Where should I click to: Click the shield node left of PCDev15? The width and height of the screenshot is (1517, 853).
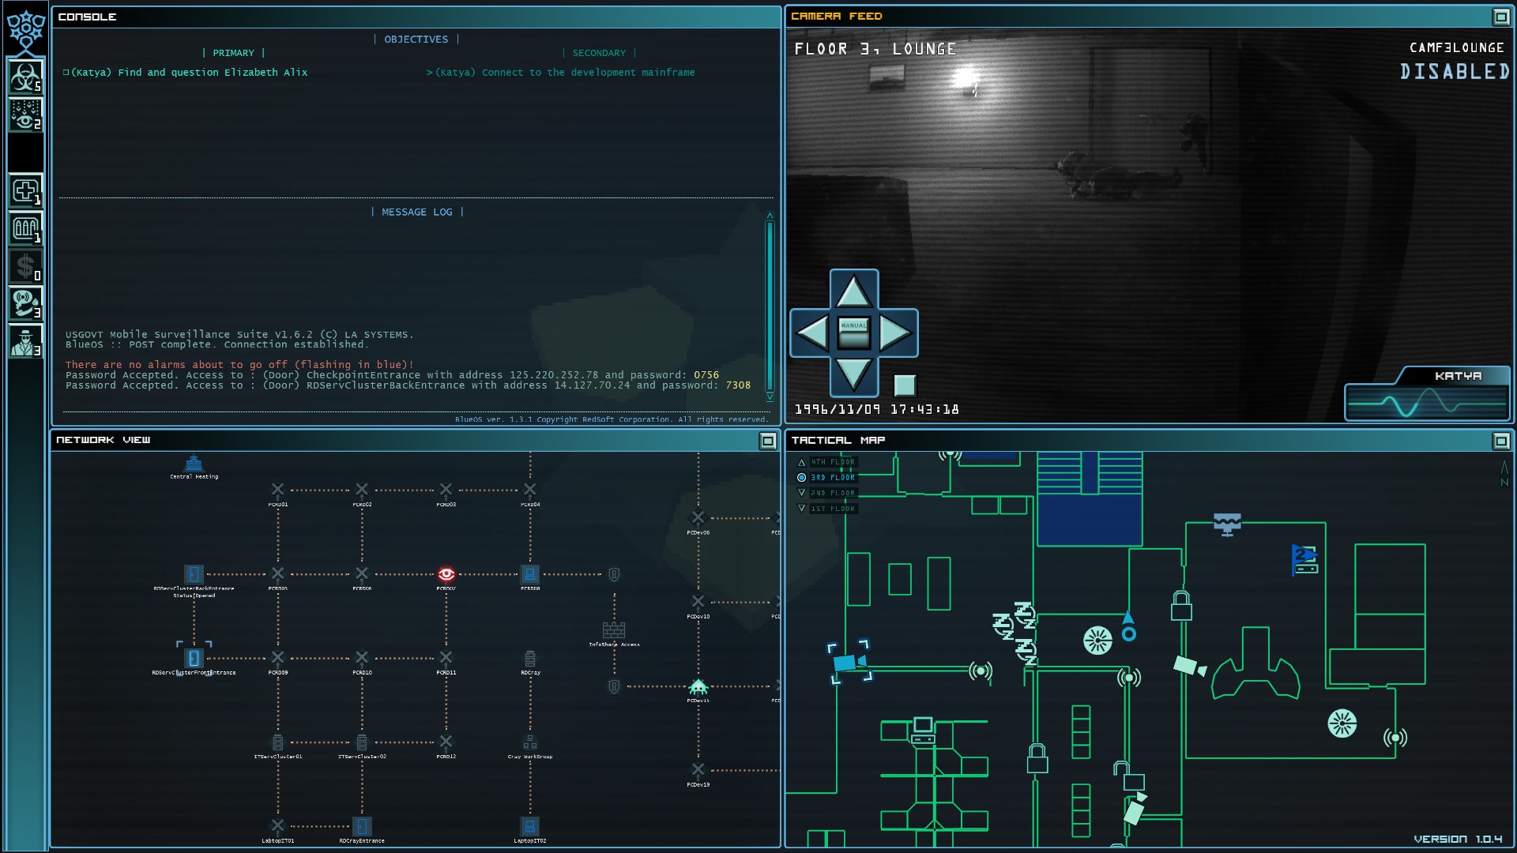pyautogui.click(x=614, y=686)
